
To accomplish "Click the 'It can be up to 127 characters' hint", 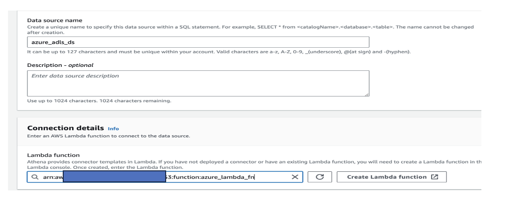I will coord(219,52).
